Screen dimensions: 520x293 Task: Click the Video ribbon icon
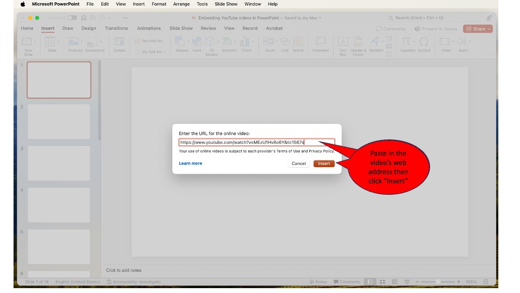pyautogui.click(x=444, y=42)
